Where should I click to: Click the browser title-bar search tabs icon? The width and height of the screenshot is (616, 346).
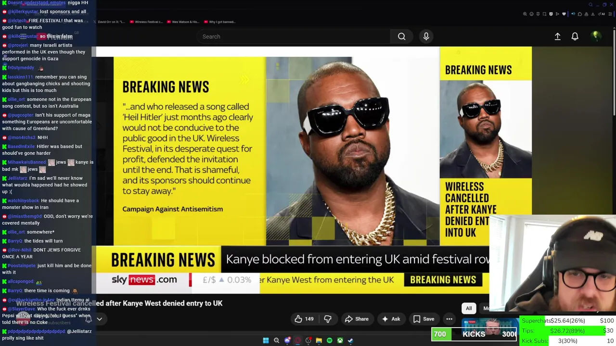[x=590, y=5]
